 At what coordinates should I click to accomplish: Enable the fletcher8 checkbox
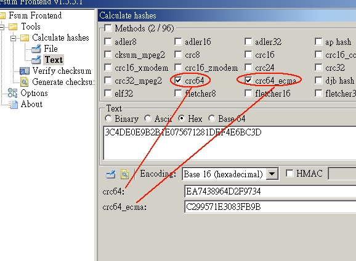[178, 94]
